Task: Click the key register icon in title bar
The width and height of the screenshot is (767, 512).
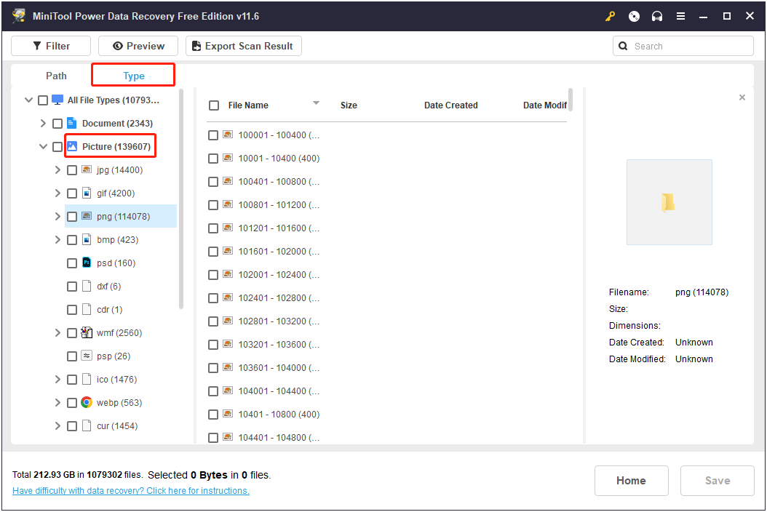Action: [x=610, y=16]
